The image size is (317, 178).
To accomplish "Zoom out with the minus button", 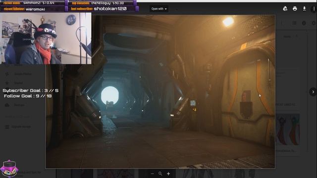I will pos(153,174).
